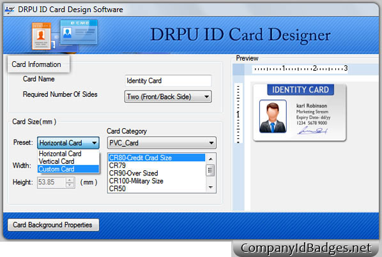The width and height of the screenshot is (382, 257).
Task: Click the horizontal ruler in Preview
Action: coord(300,69)
